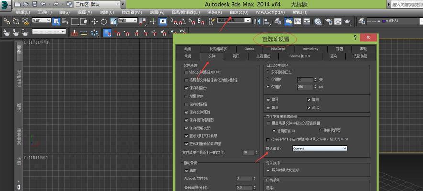
Task: Toggle 导入时最大化显示 checkbox
Action: (x=268, y=170)
